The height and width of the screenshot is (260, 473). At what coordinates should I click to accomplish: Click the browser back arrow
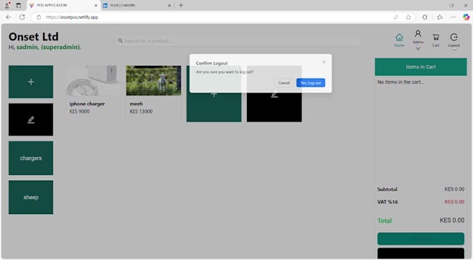coord(8,17)
